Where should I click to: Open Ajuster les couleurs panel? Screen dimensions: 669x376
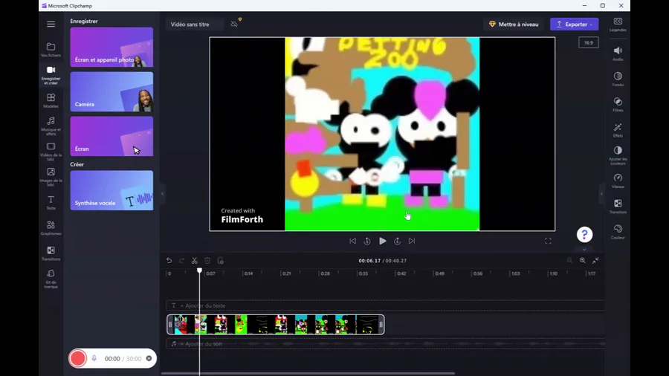coord(618,155)
